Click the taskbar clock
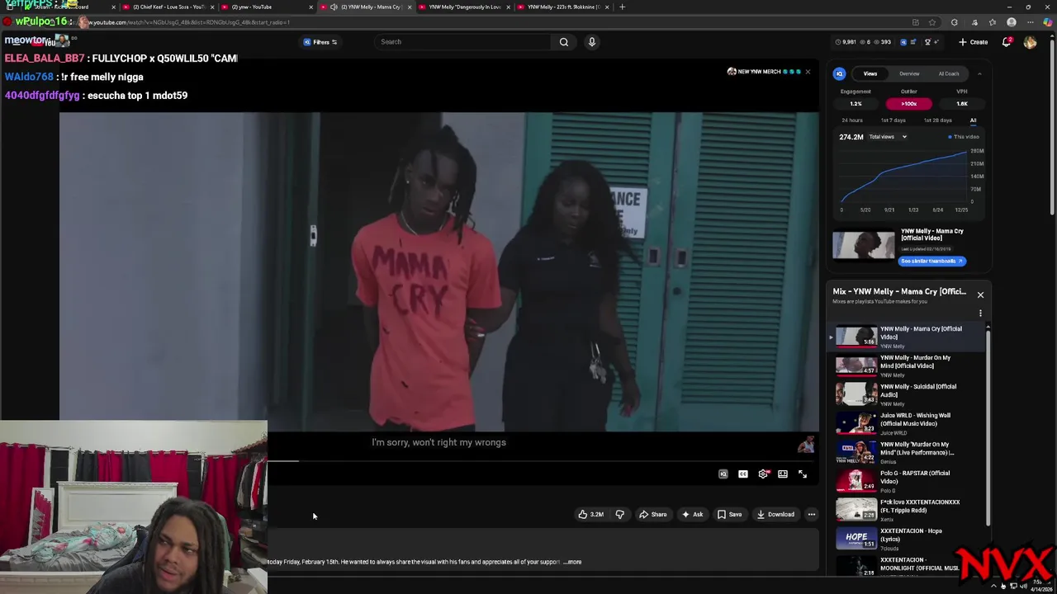The height and width of the screenshot is (594, 1057). pos(1041,585)
